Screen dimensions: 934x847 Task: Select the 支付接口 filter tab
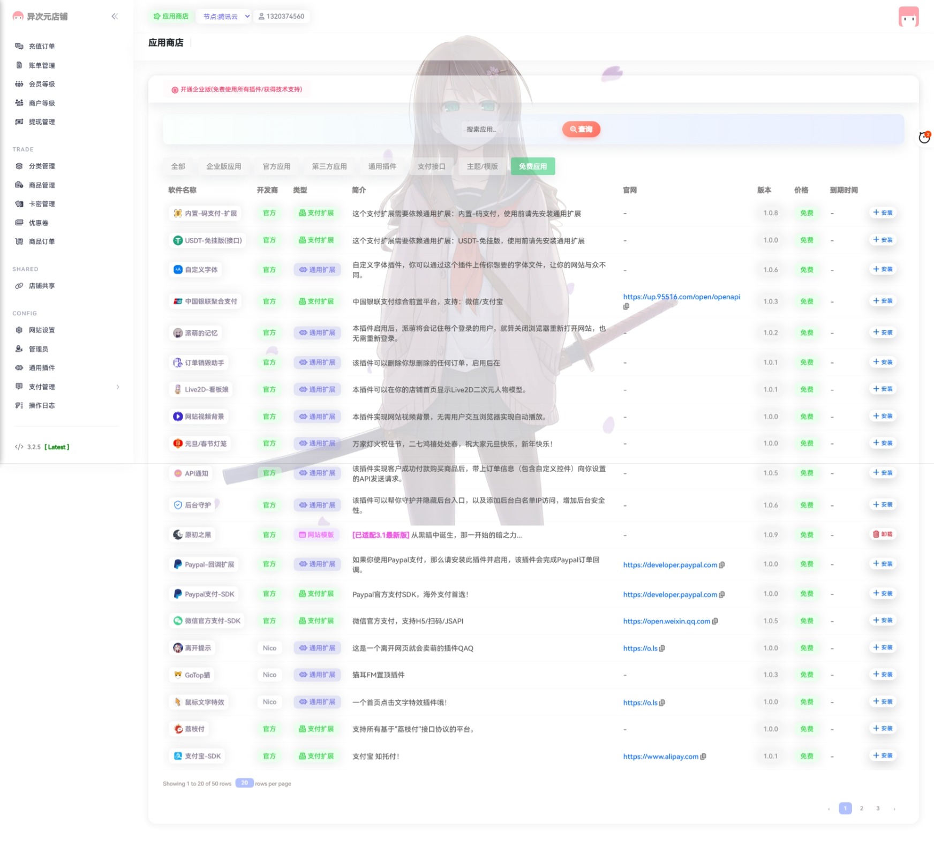(431, 167)
